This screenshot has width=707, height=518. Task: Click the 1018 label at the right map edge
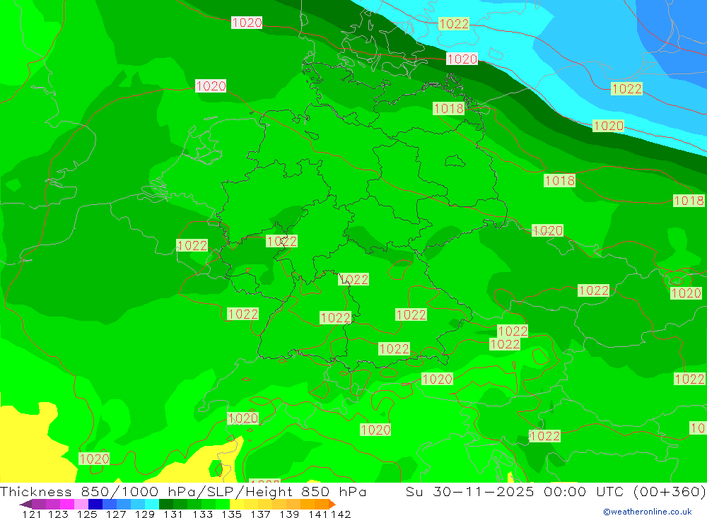coord(689,201)
